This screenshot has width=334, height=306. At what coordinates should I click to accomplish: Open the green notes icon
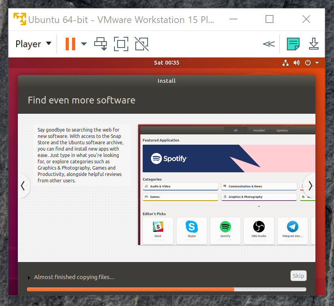293,44
